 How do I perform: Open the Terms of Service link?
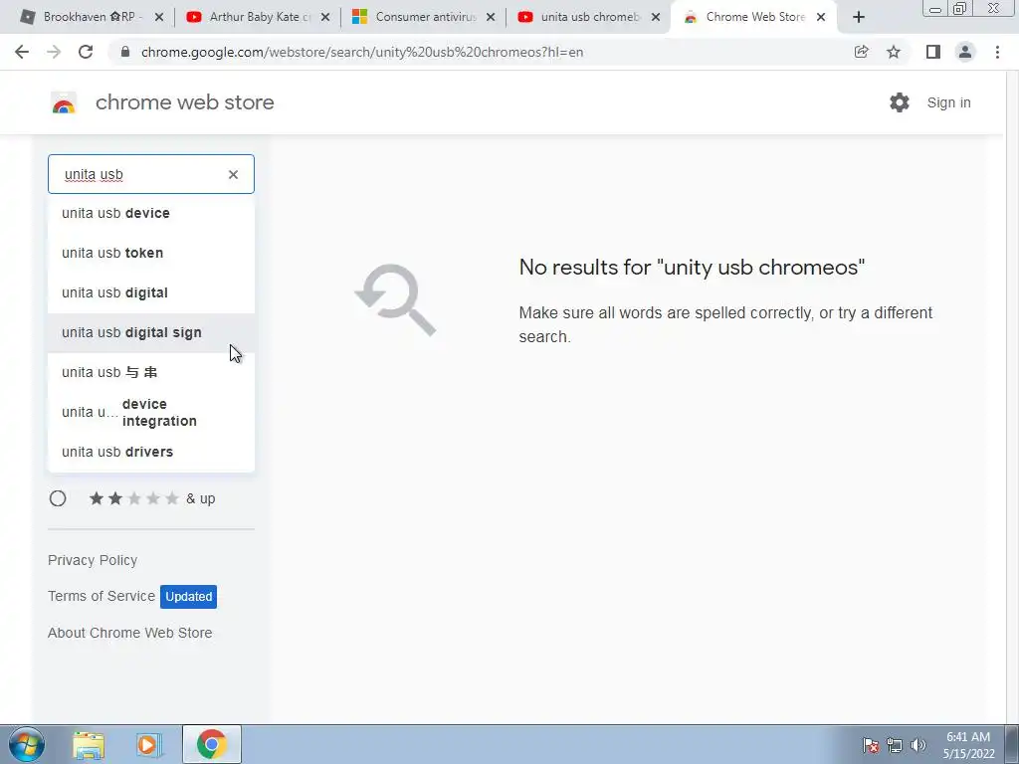(x=102, y=596)
